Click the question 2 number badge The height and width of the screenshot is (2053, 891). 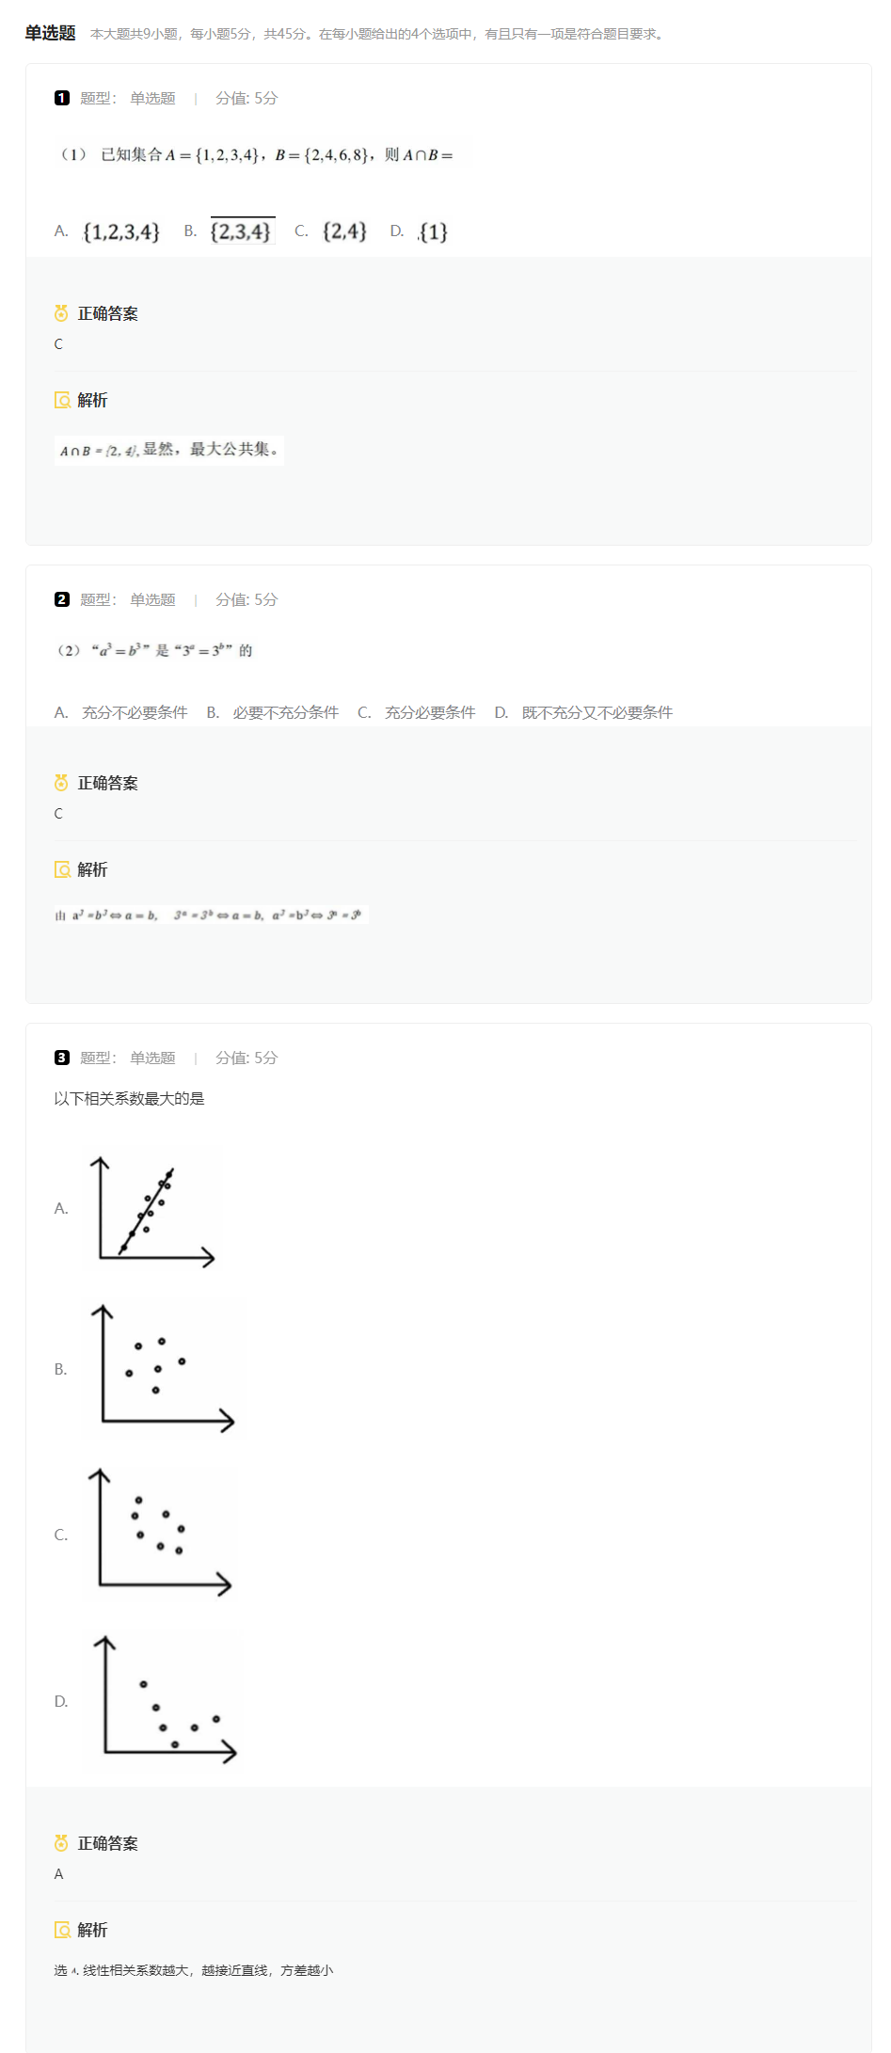pyautogui.click(x=62, y=599)
